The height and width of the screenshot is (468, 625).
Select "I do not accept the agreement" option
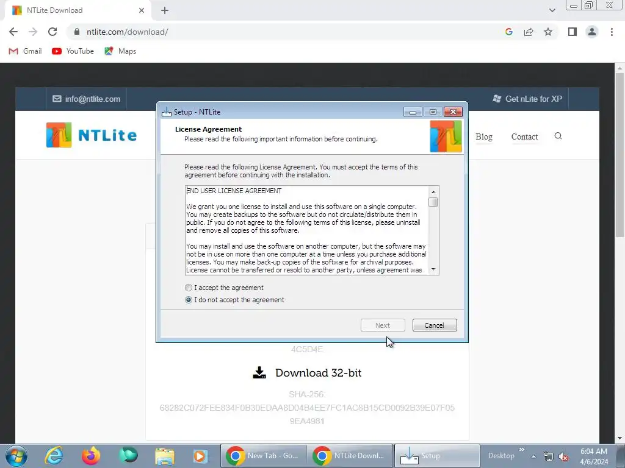click(189, 300)
